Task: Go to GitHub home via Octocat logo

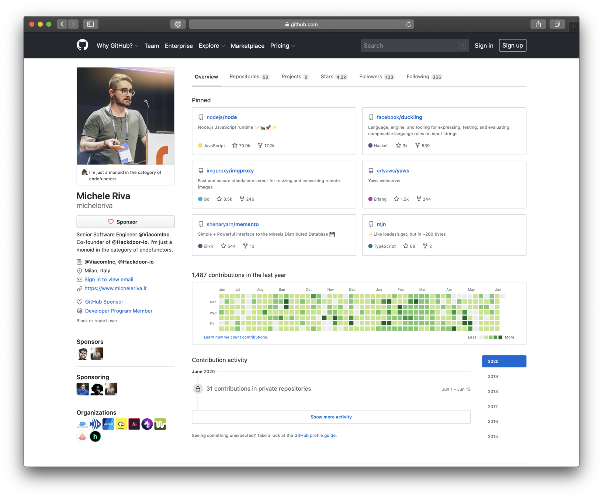Action: [x=82, y=45]
